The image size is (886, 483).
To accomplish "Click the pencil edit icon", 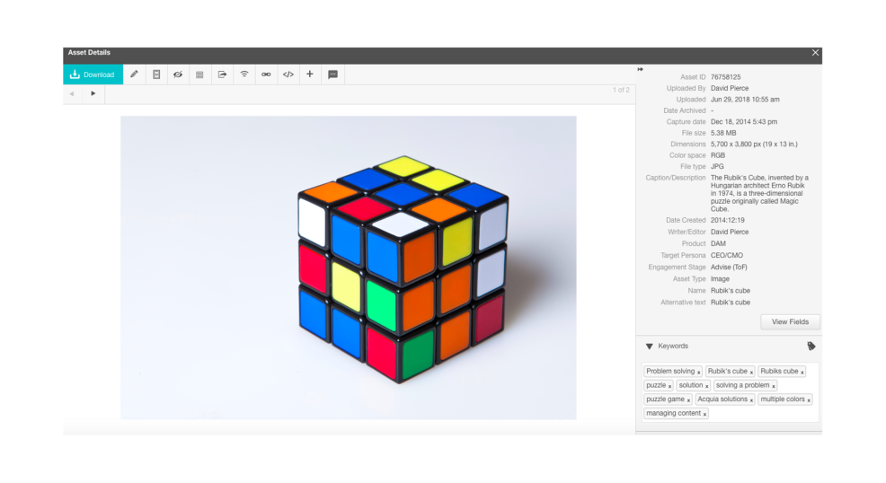I will 134,75.
